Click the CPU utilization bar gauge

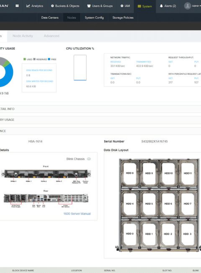pos(80,68)
